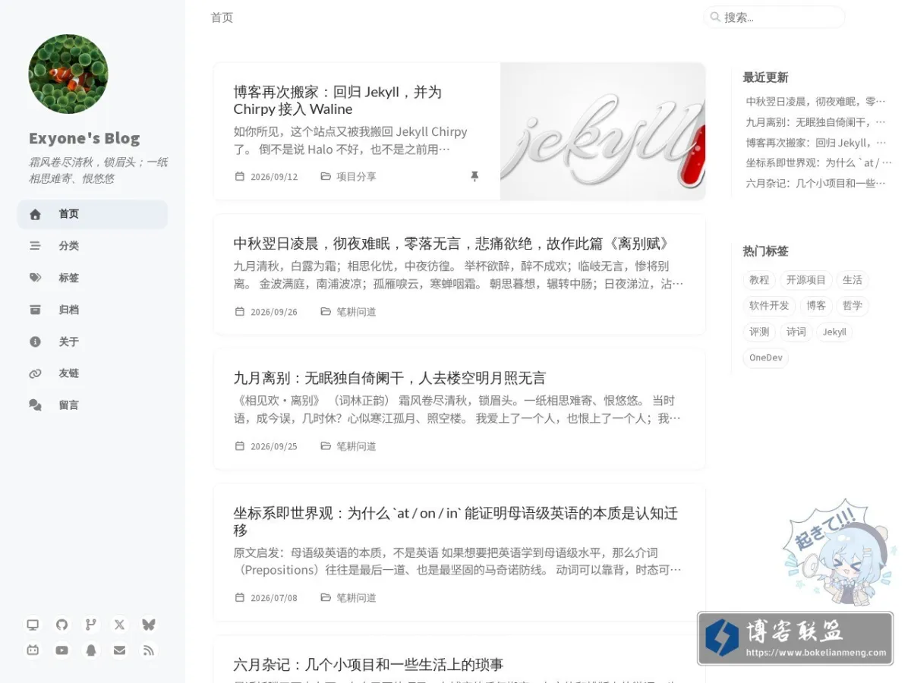911x683 pixels.
Task: Select 笔耕问道 category on the 2026/07/08 post
Action: (x=356, y=598)
